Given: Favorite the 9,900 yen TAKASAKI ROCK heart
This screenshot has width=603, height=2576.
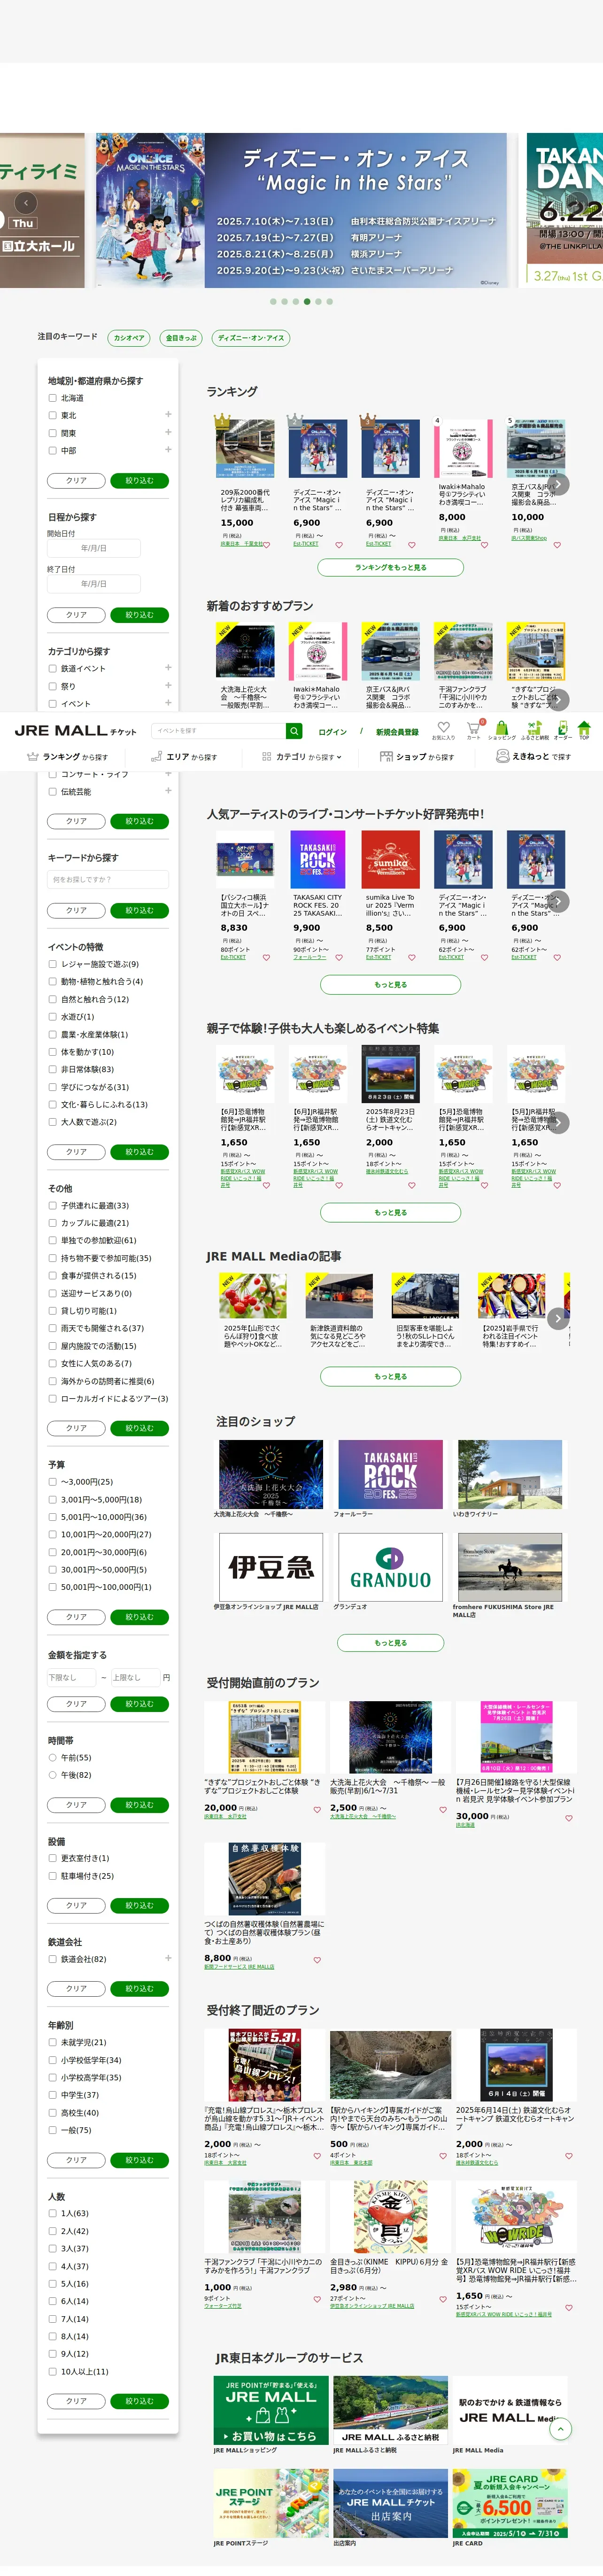Looking at the screenshot, I should pyautogui.click(x=339, y=958).
